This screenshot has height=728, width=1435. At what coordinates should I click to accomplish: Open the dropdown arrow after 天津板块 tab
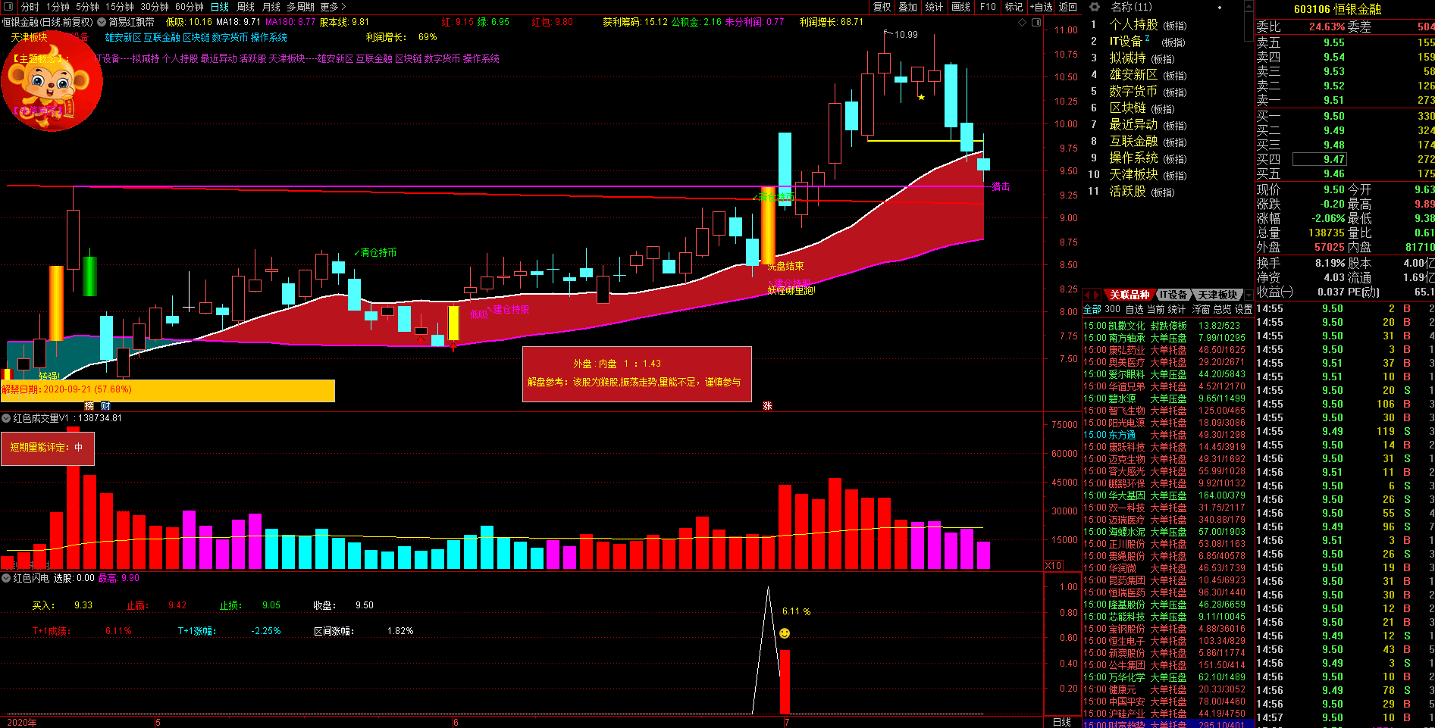(1248, 295)
